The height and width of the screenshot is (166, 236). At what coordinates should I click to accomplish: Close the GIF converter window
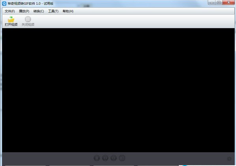coord(229,2)
